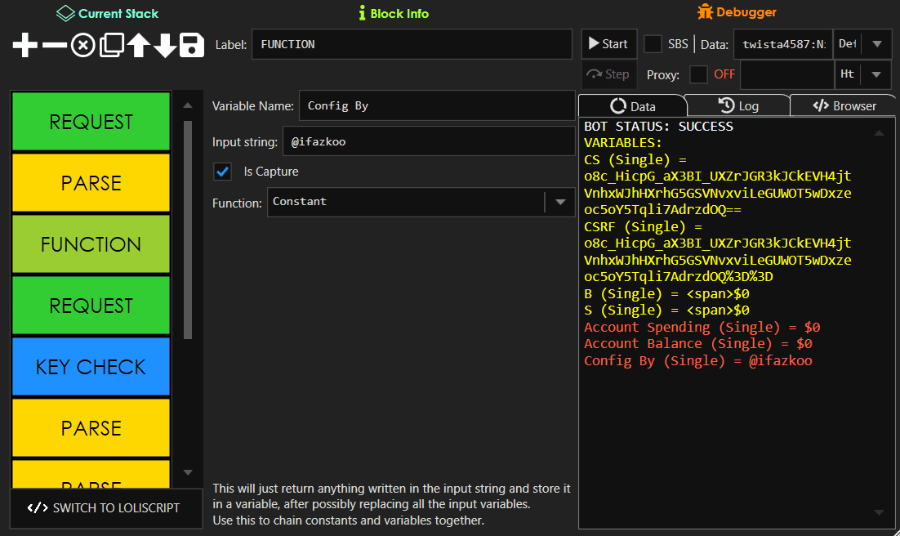
Task: Open the proxy type dropdown
Action: point(878,74)
